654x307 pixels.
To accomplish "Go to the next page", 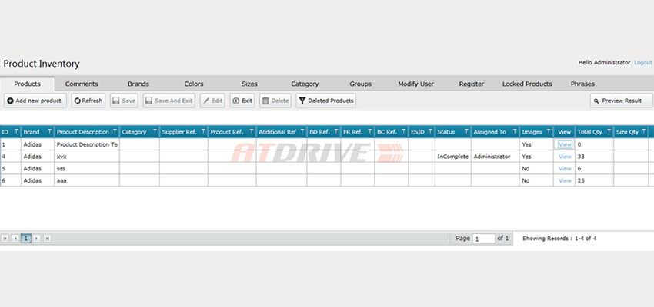I will tap(37, 239).
